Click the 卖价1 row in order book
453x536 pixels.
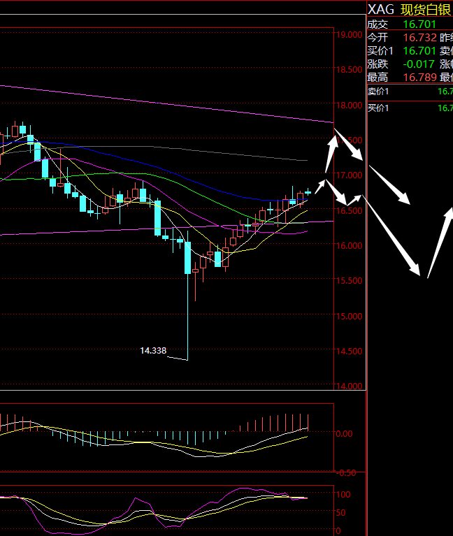pyautogui.click(x=410, y=92)
